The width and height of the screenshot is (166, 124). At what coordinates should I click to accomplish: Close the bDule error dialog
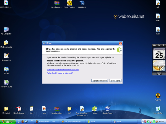(120, 43)
